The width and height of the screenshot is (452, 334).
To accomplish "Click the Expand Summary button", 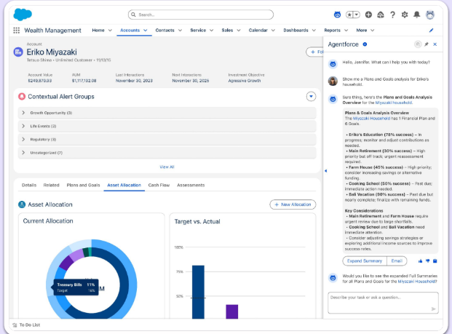I will (364, 261).
